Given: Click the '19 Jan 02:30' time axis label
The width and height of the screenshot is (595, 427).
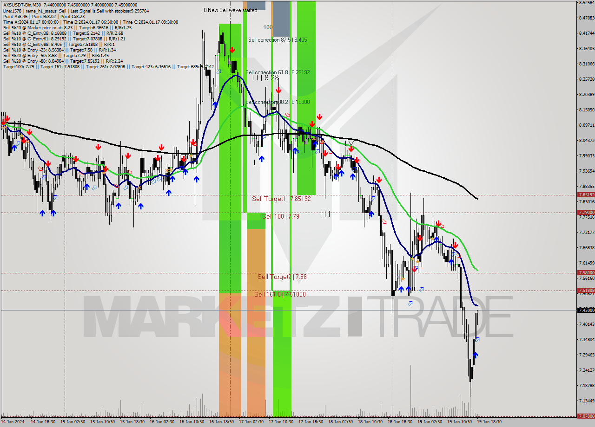Looking at the screenshot, I should [x=430, y=422].
